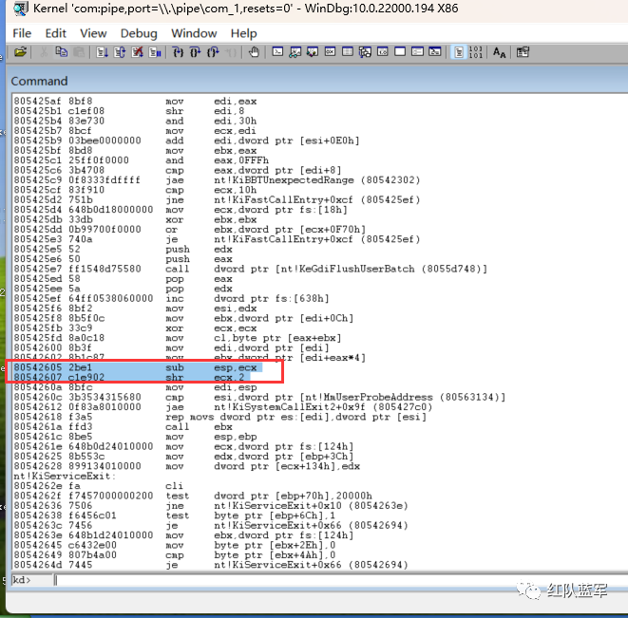Click the MmUserProbeAddress cmp line

coord(259,397)
